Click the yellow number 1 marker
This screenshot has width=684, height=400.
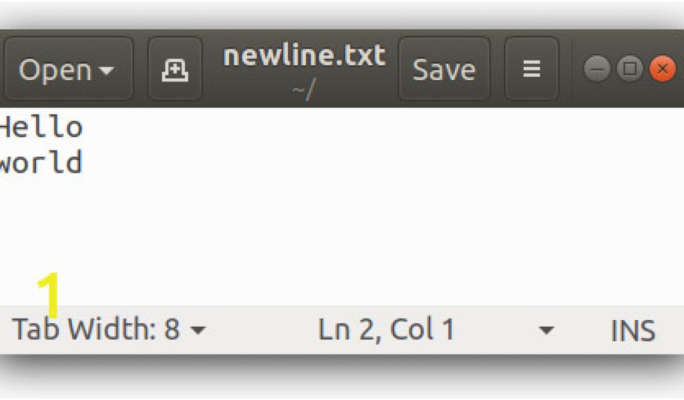[x=49, y=294]
